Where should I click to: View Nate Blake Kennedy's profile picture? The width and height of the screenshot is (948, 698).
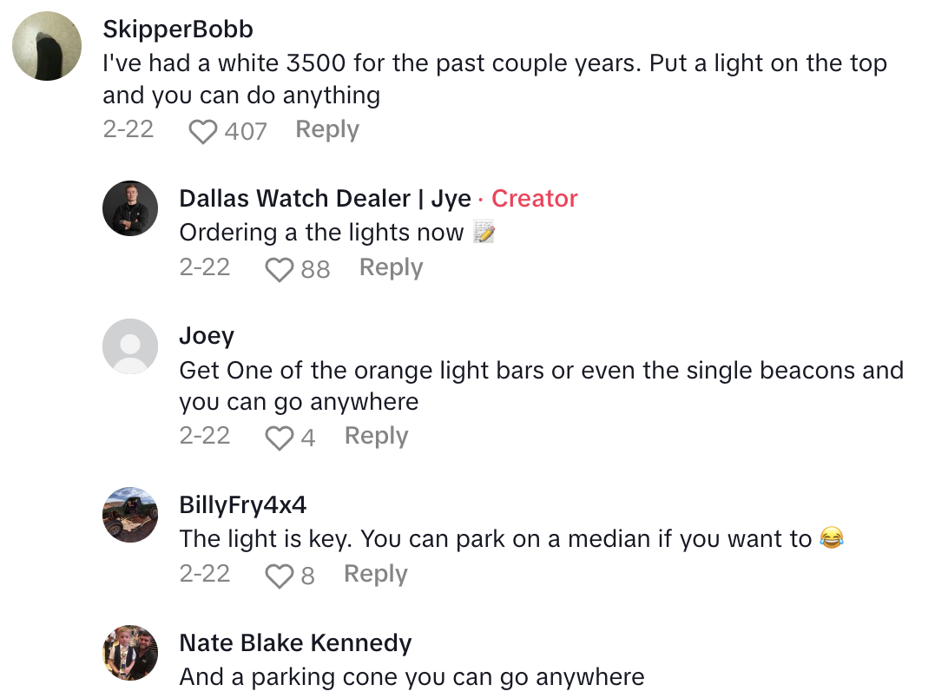[x=130, y=653]
